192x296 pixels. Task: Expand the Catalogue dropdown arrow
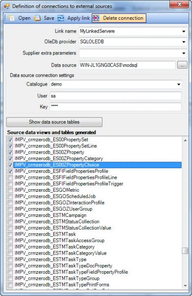[179, 85]
